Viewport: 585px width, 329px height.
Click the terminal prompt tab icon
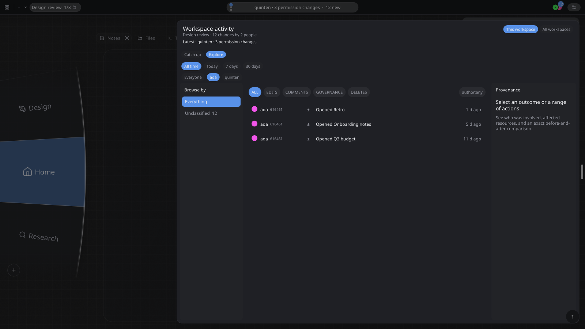click(170, 38)
